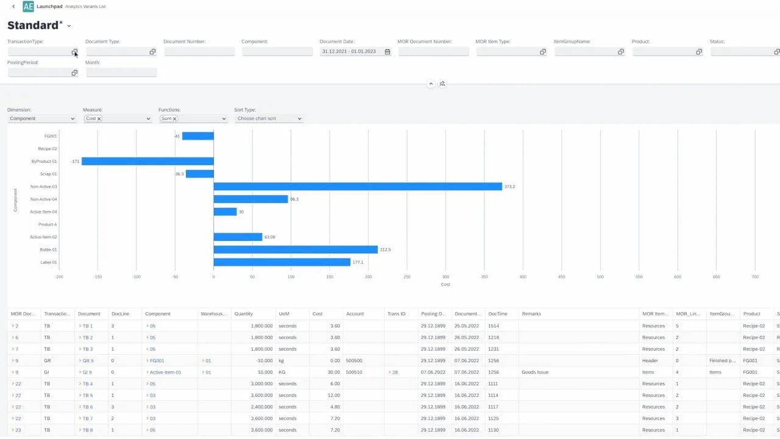This screenshot has height=439, width=780.
Task: Open component link FG001 in table
Action: click(157, 361)
